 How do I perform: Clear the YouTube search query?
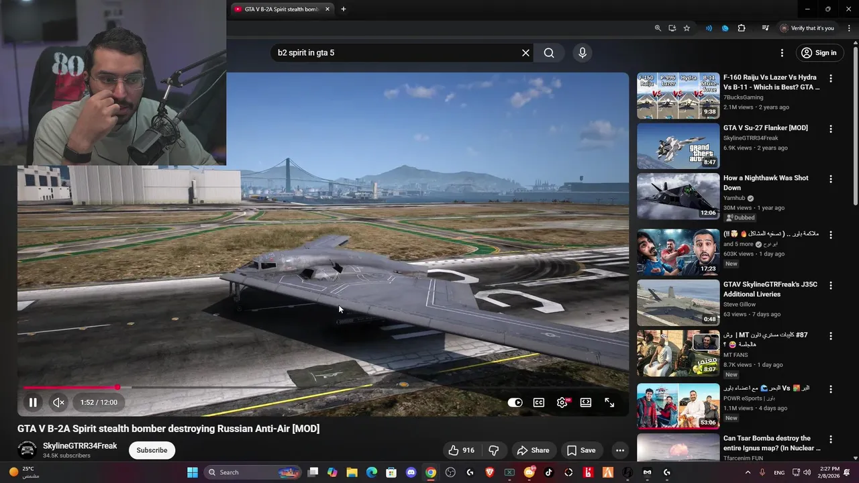pos(525,53)
